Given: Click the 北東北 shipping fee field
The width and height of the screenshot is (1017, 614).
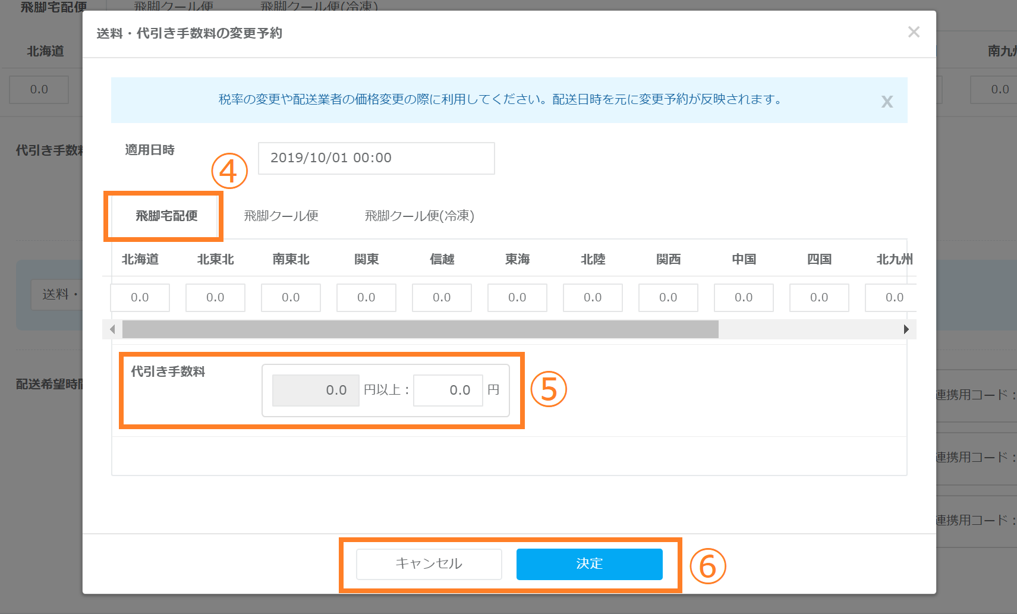Looking at the screenshot, I should (x=215, y=297).
